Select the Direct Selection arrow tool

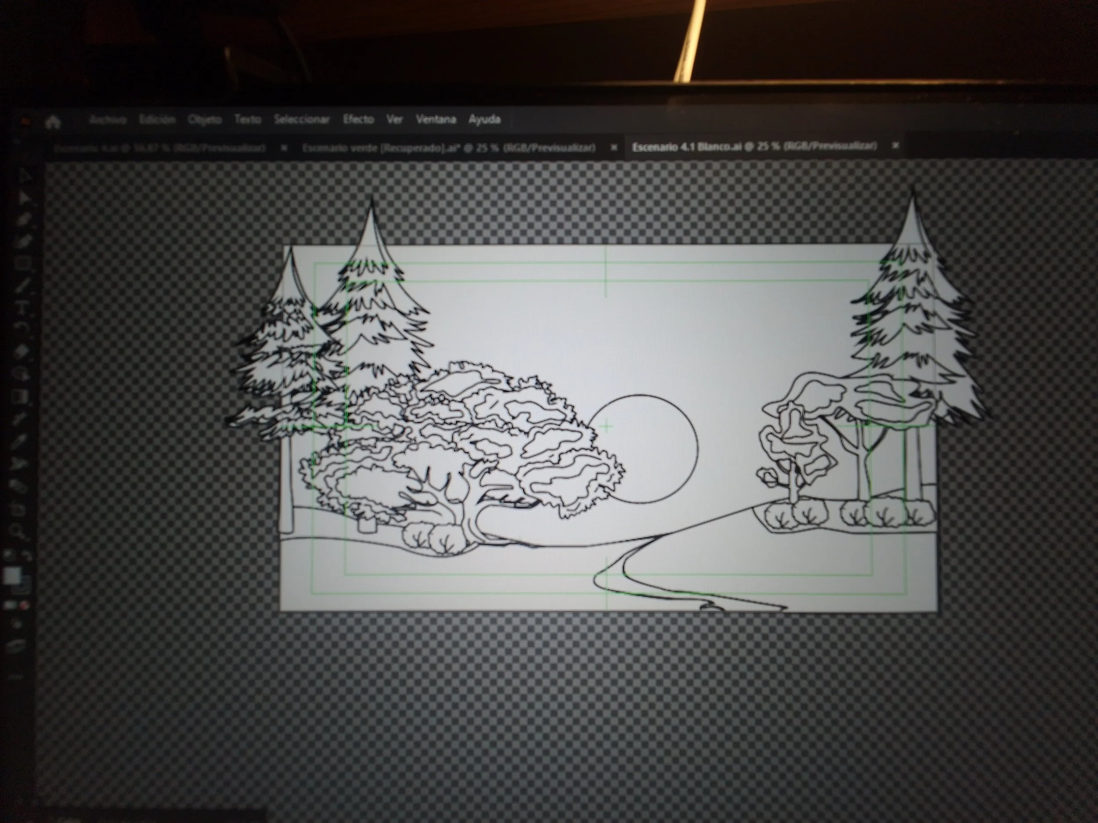[23, 198]
